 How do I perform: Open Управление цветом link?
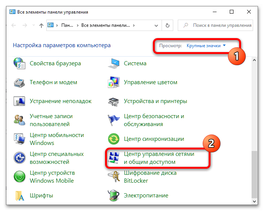click(x=151, y=82)
